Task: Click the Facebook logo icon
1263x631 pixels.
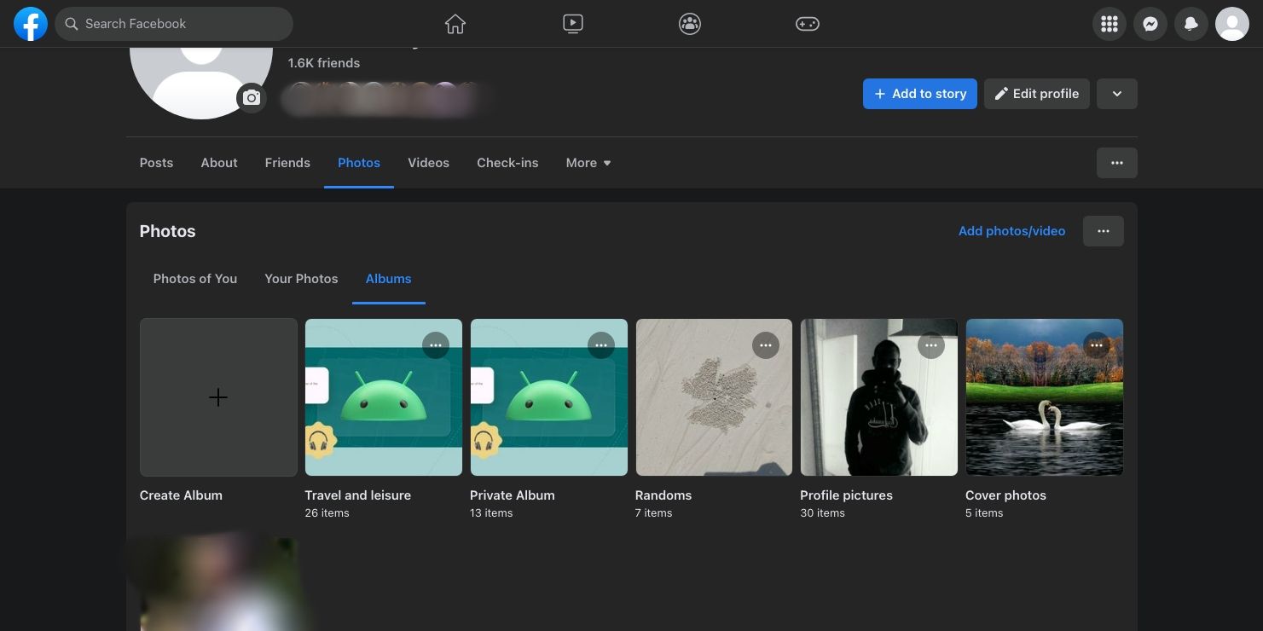Action: 31,24
